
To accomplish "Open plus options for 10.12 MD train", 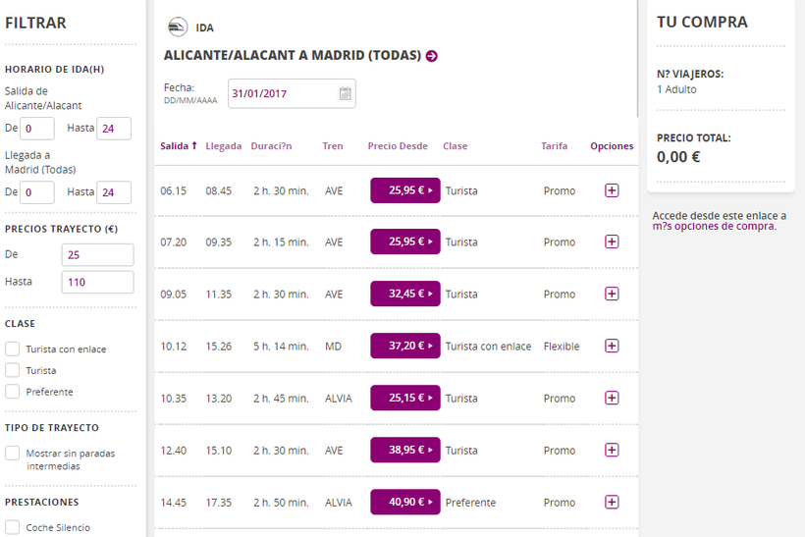I will pyautogui.click(x=612, y=346).
